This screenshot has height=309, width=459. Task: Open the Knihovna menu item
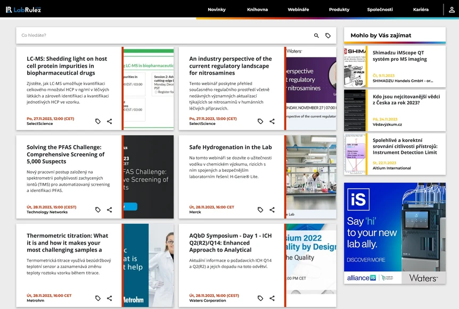pos(257,10)
